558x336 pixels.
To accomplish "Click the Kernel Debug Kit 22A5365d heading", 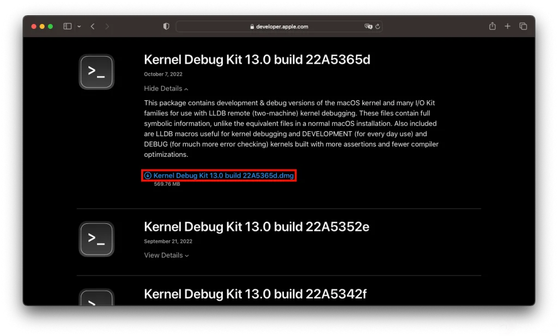I will (x=257, y=60).
